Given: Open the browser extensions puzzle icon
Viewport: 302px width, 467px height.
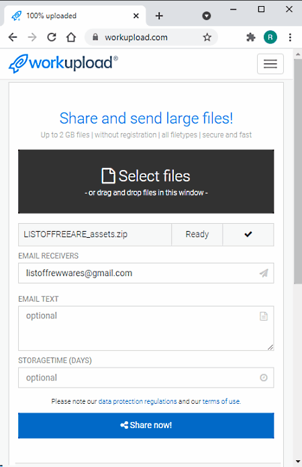Looking at the screenshot, I should pyautogui.click(x=251, y=37).
